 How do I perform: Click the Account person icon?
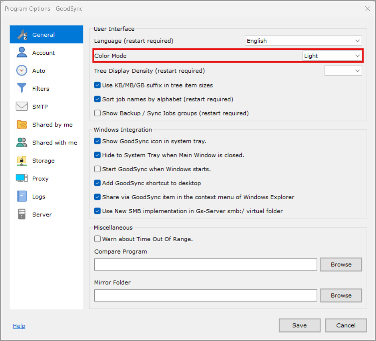22,52
